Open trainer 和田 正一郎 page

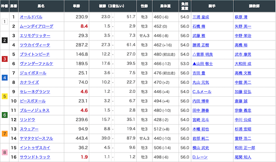[245, 148]
